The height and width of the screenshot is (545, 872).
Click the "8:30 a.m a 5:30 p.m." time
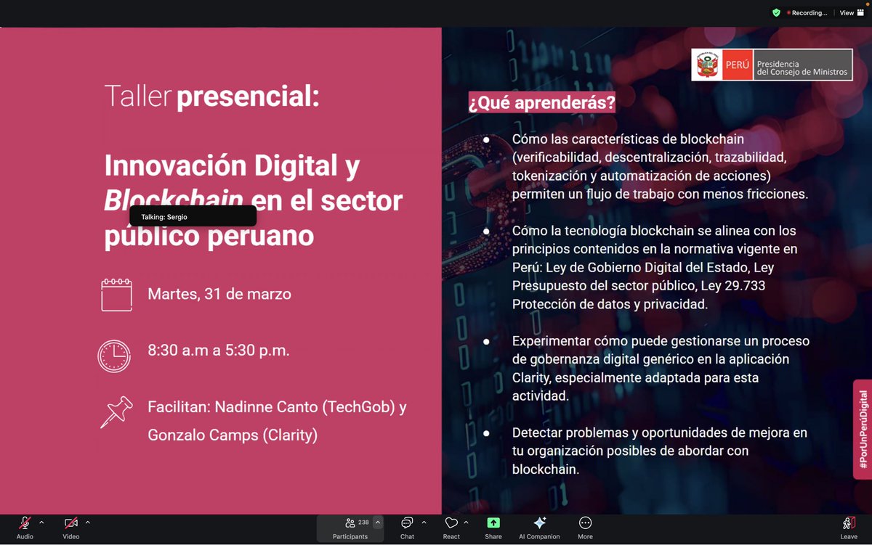coord(219,351)
